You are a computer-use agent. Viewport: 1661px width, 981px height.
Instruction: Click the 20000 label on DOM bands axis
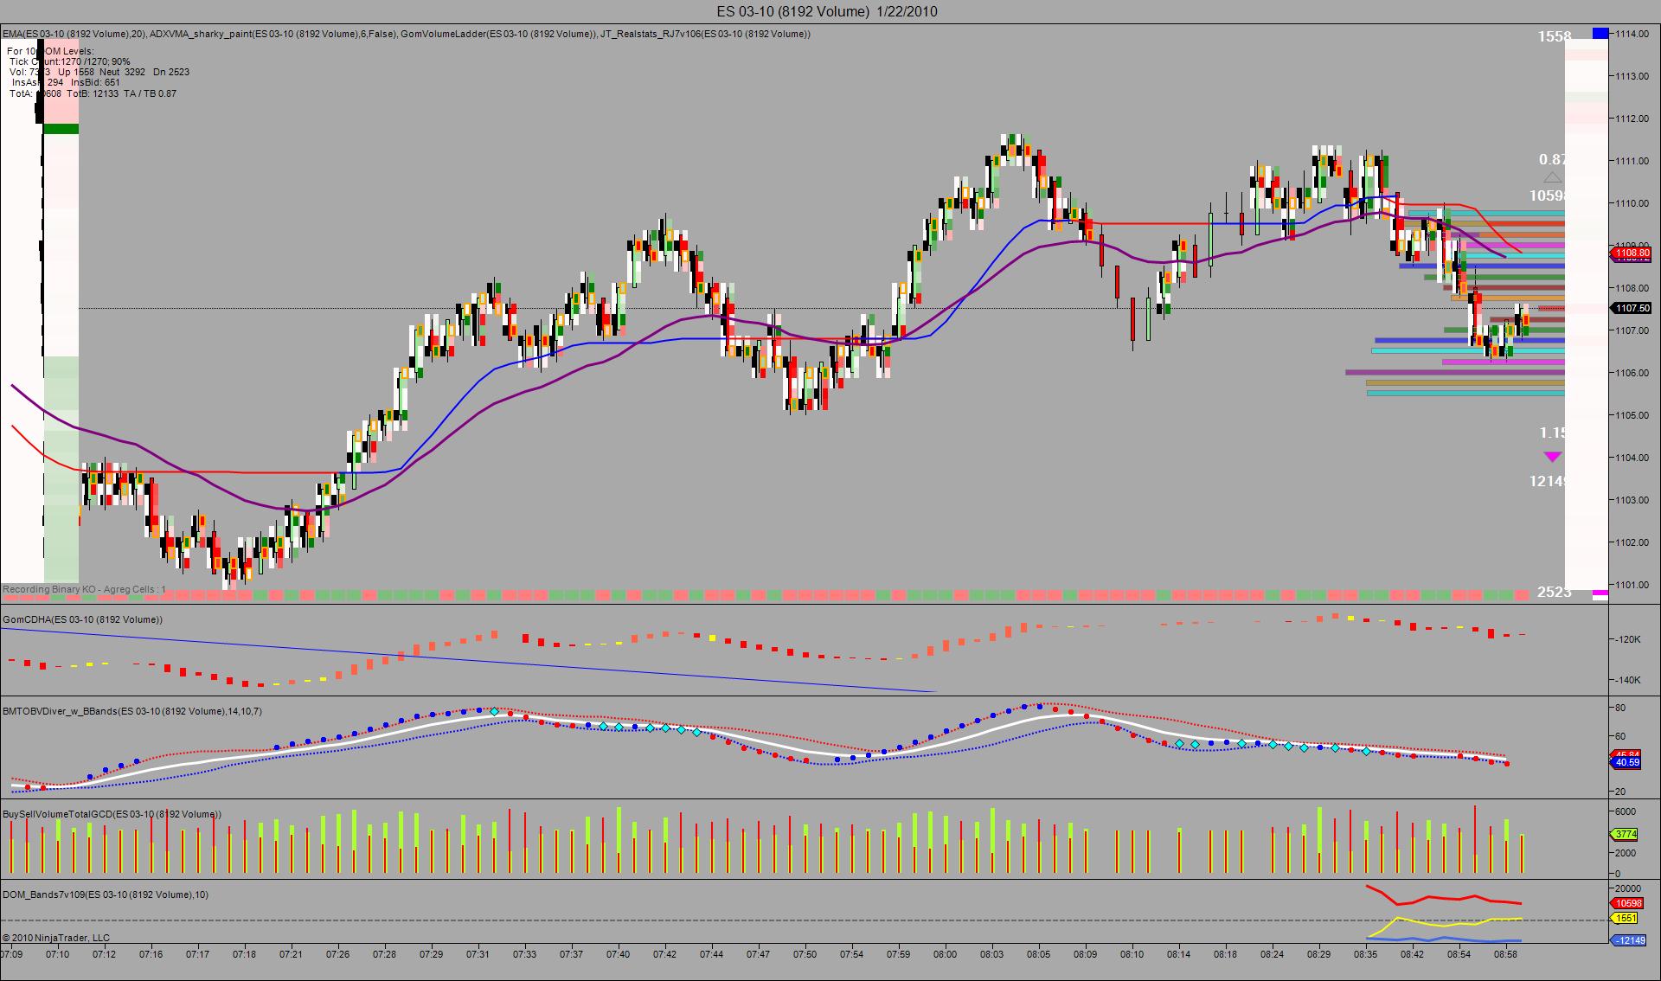[1628, 888]
